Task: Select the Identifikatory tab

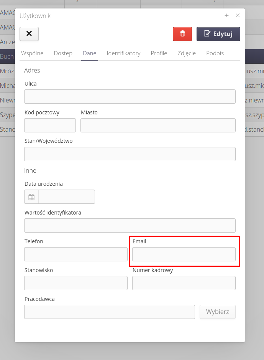Action: (x=123, y=53)
